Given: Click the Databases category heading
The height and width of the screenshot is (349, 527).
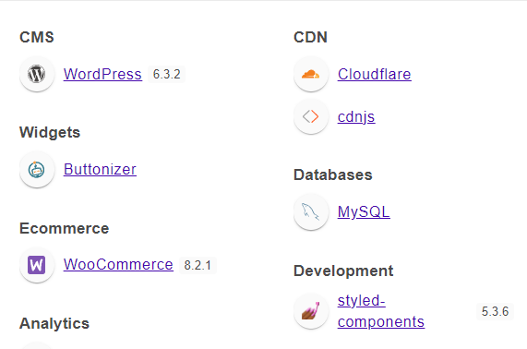Looking at the screenshot, I should tap(333, 174).
